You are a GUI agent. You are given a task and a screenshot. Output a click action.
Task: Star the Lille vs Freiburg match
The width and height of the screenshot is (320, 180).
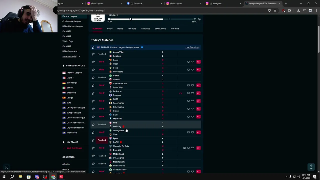pyautogui.click(x=93, y=124)
